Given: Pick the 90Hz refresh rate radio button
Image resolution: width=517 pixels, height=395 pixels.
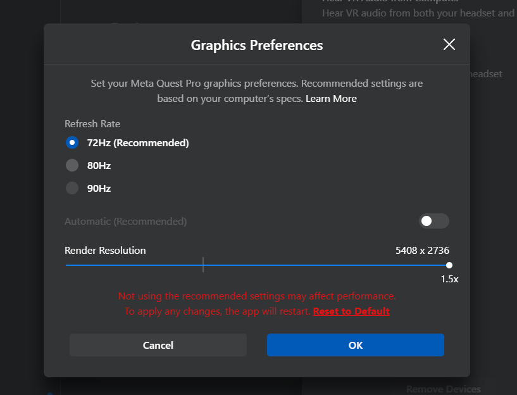Looking at the screenshot, I should pyautogui.click(x=72, y=188).
